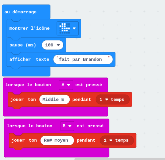
Task: Select the 'pause (ms)' block label
Action: 23,45
